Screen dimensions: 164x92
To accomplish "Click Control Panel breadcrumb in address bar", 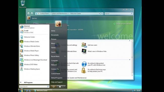I will (44, 14).
